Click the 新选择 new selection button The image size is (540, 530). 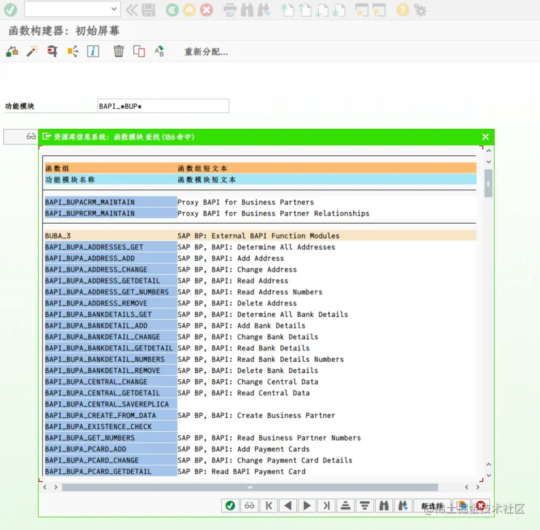coord(433,505)
